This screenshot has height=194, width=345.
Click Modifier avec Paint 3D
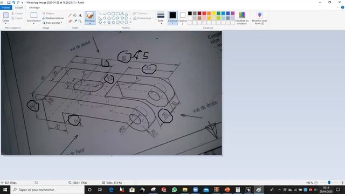tap(260, 18)
